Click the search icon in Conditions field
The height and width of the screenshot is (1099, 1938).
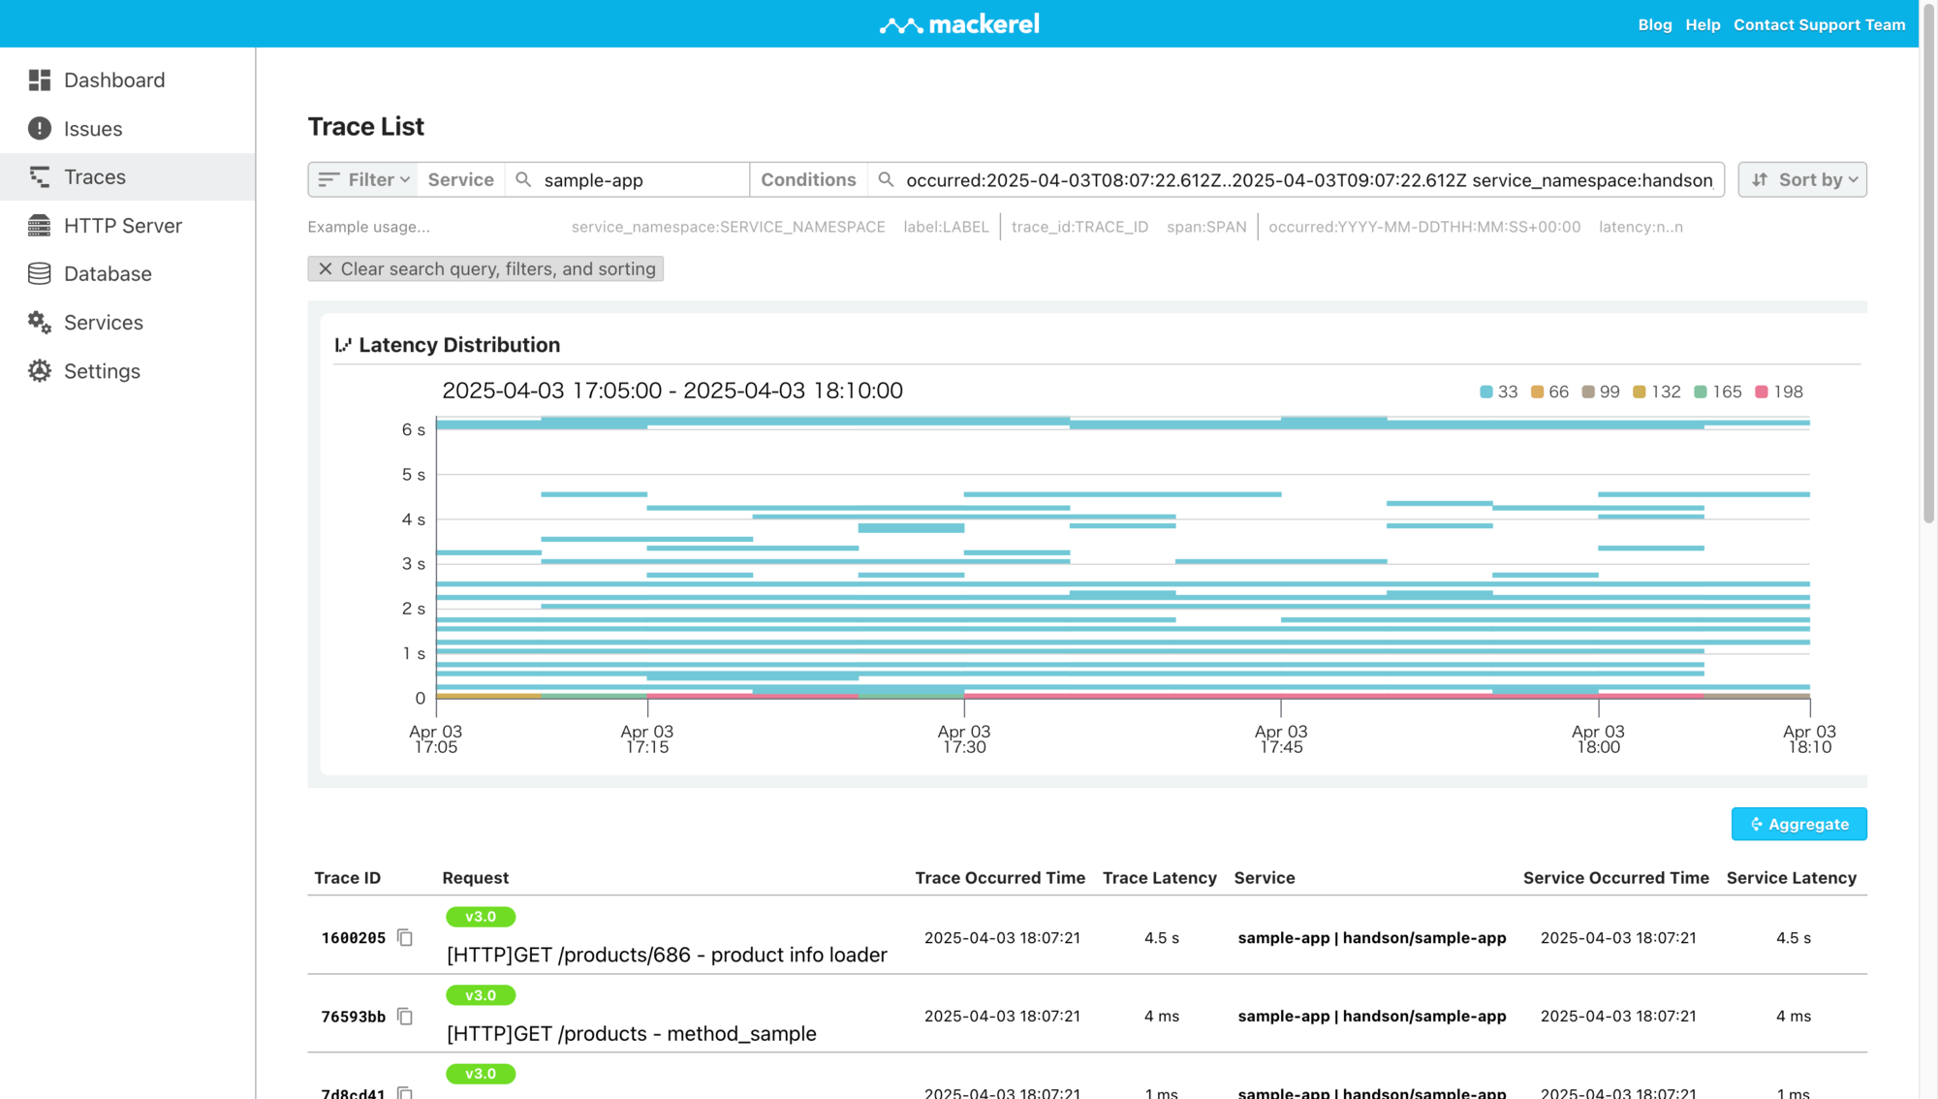coord(886,180)
